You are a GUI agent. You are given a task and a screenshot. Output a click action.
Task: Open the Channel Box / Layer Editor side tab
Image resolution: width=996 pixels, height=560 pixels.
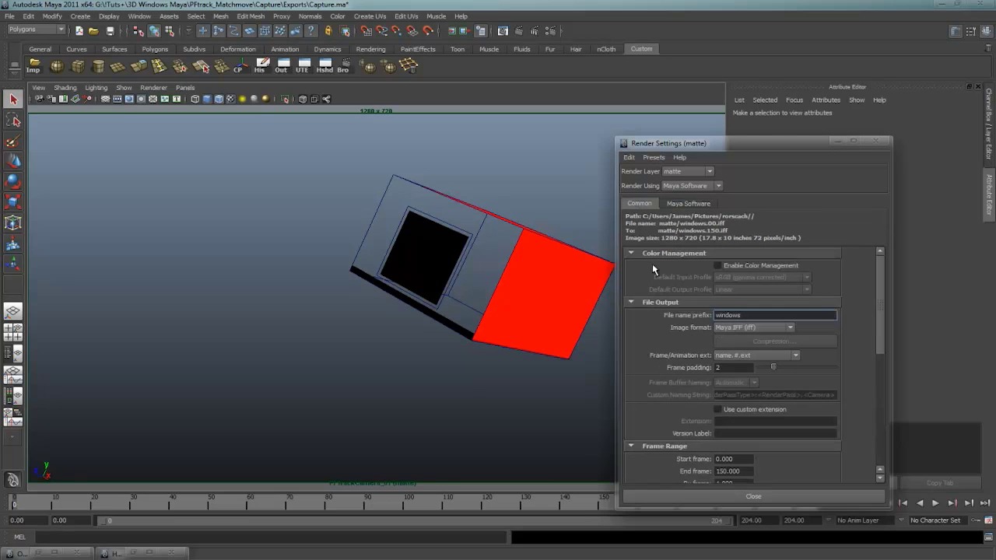point(989,124)
